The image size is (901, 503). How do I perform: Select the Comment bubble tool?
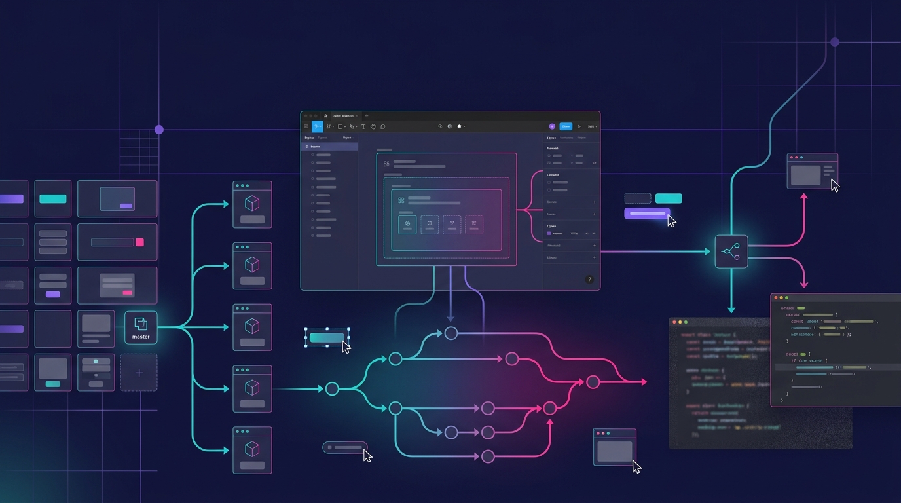382,126
